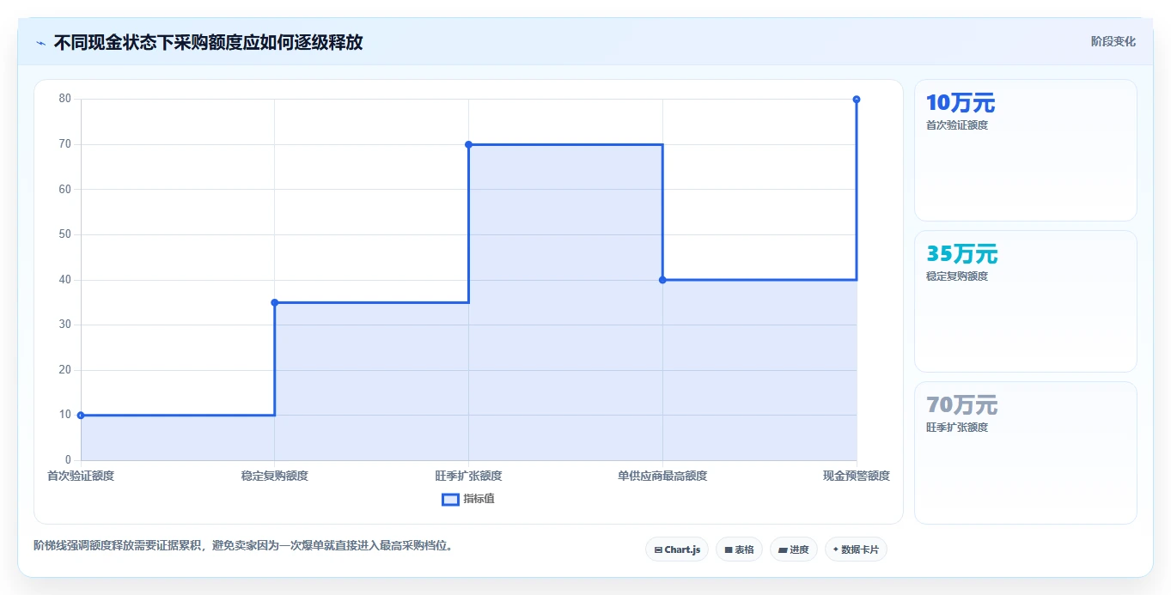Click the footnote text about 阶梯线
Screen dimensions: 1171x595
point(243,545)
